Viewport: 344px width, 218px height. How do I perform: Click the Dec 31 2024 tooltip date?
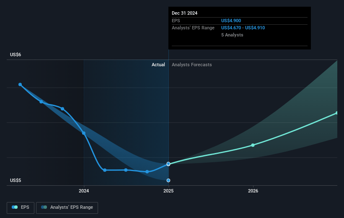tap(184, 13)
